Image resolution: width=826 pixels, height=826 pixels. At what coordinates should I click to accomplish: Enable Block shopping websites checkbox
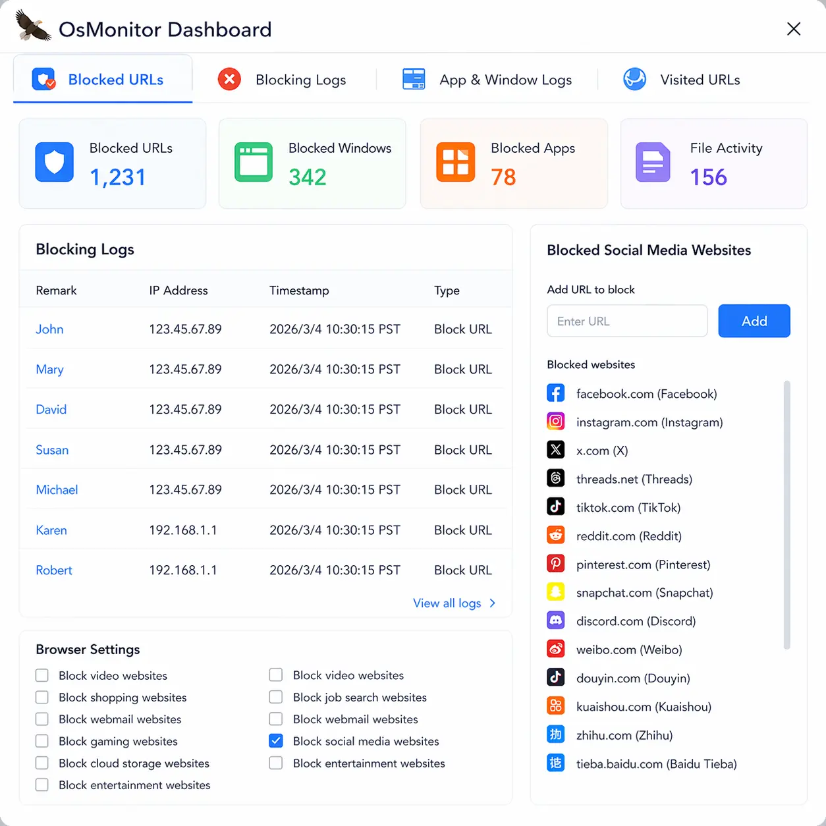tap(42, 698)
